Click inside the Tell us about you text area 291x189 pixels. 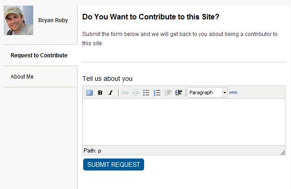[x=183, y=122]
